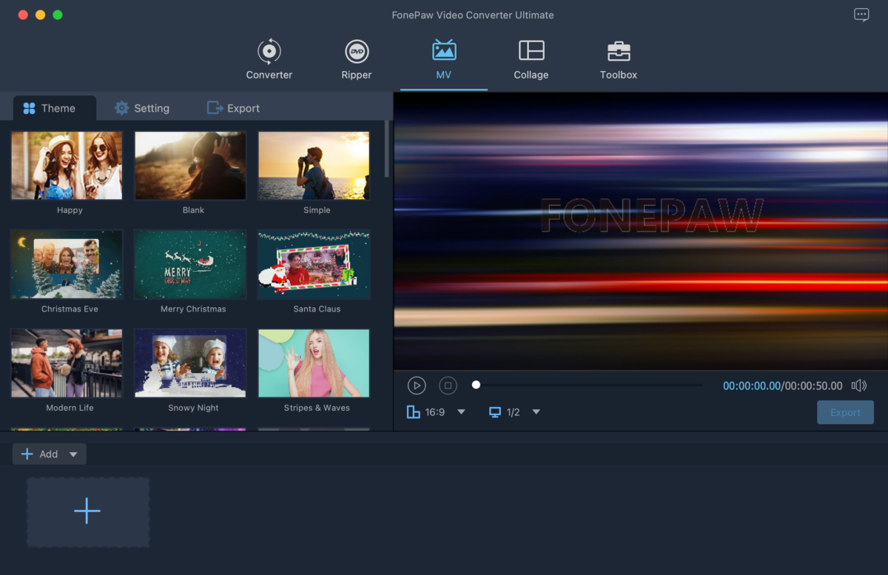This screenshot has height=575, width=888.
Task: Pick the Christmas Eve theme
Action: [67, 264]
